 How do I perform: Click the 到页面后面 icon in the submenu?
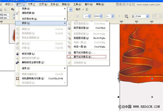69,28
